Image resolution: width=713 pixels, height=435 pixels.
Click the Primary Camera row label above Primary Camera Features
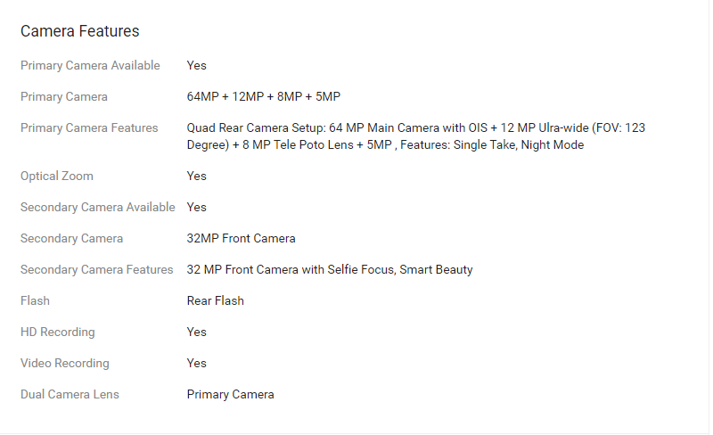[x=64, y=96]
